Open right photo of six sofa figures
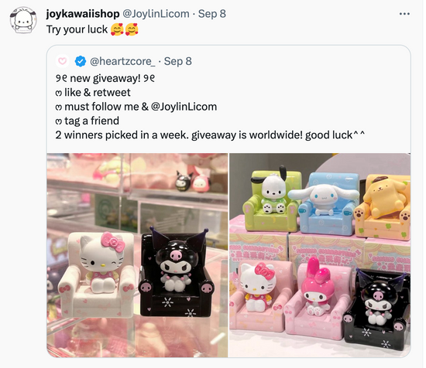Screen dimensions: 426x368 point(320,255)
